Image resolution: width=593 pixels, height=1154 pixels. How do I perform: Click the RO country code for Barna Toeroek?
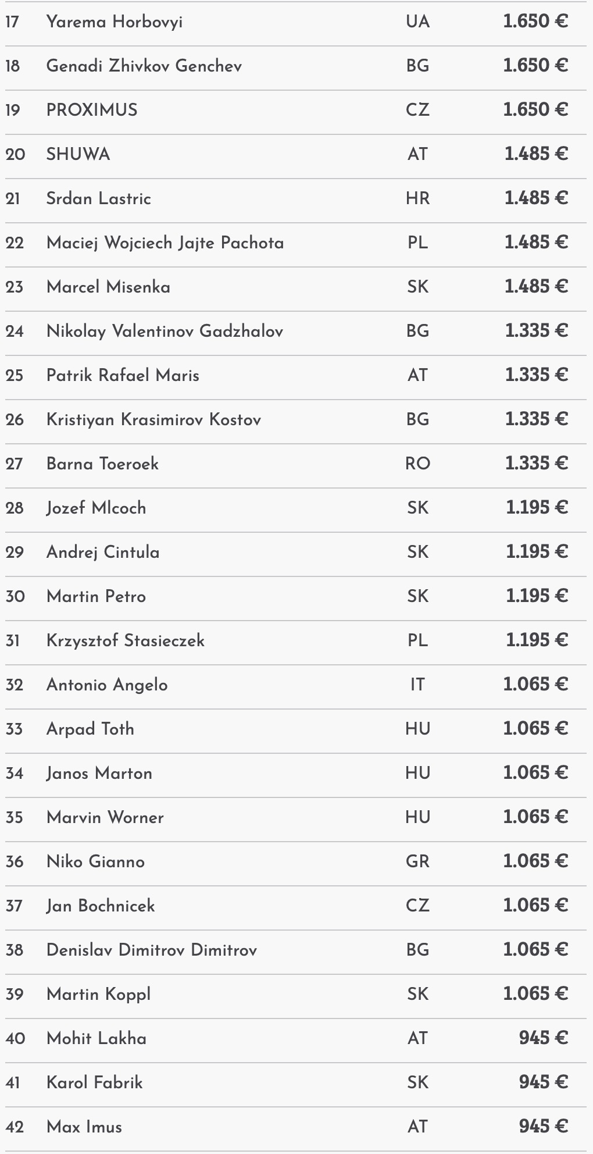click(417, 464)
